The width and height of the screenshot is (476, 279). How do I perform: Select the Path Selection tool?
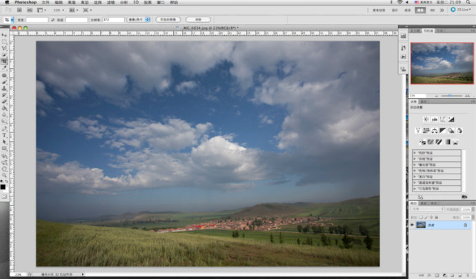coord(4,142)
